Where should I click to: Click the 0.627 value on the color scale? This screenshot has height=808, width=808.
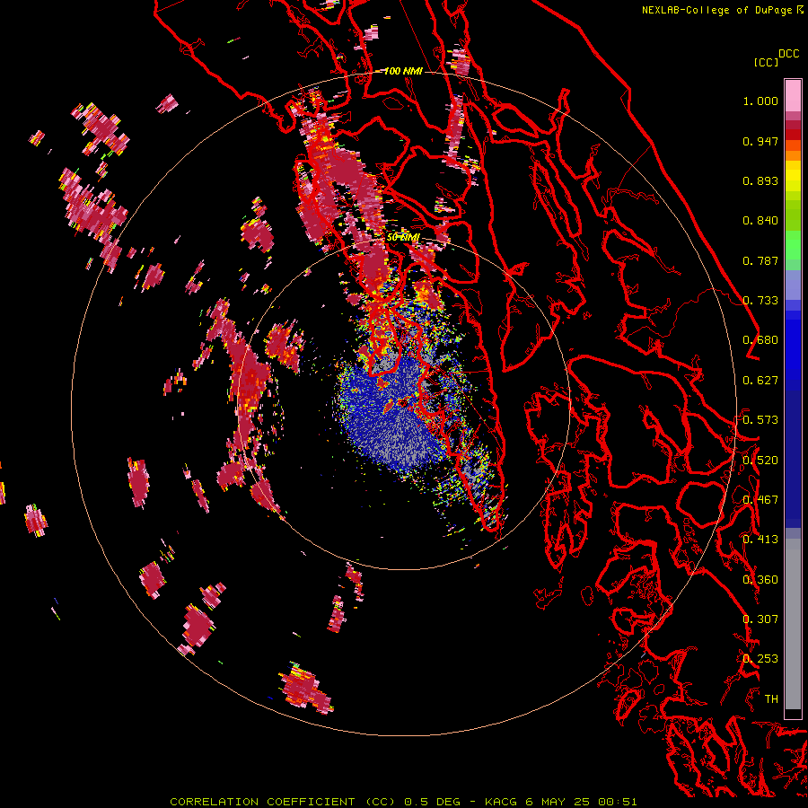pos(760,381)
